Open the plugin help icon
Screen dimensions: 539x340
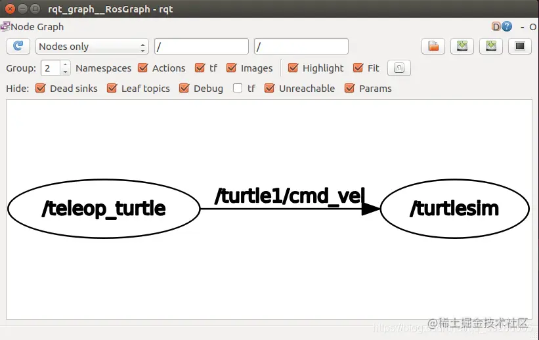507,26
